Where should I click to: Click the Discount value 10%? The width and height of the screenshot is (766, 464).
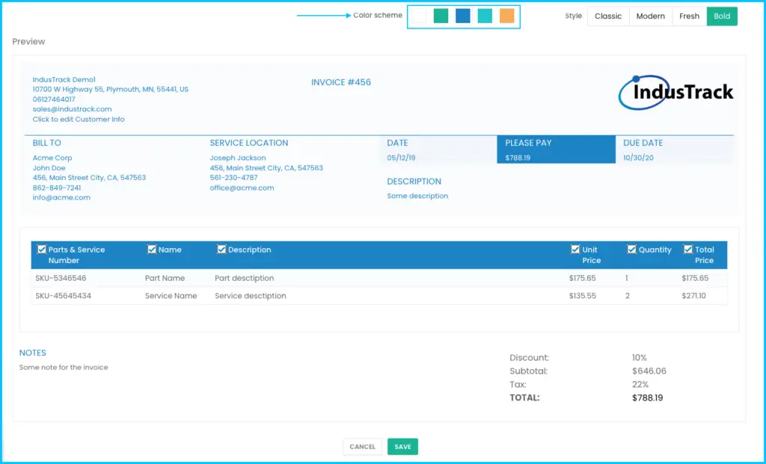tap(639, 358)
